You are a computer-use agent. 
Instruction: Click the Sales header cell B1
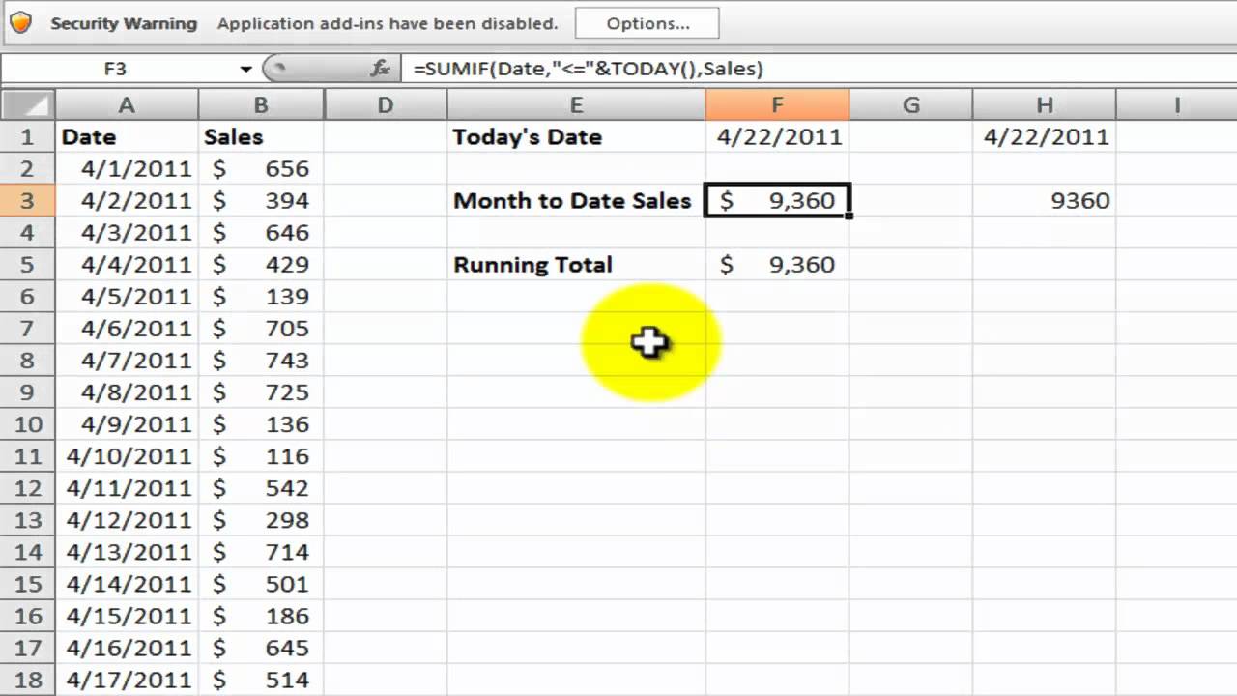261,137
